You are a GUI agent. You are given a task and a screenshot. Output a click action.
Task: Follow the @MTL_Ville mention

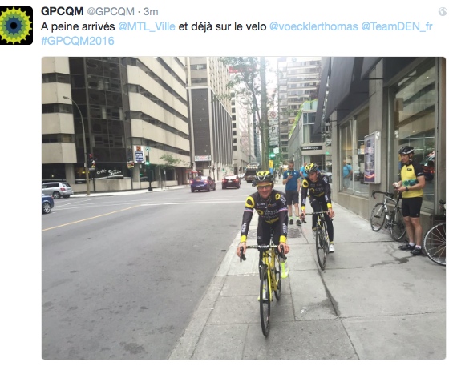click(x=147, y=26)
